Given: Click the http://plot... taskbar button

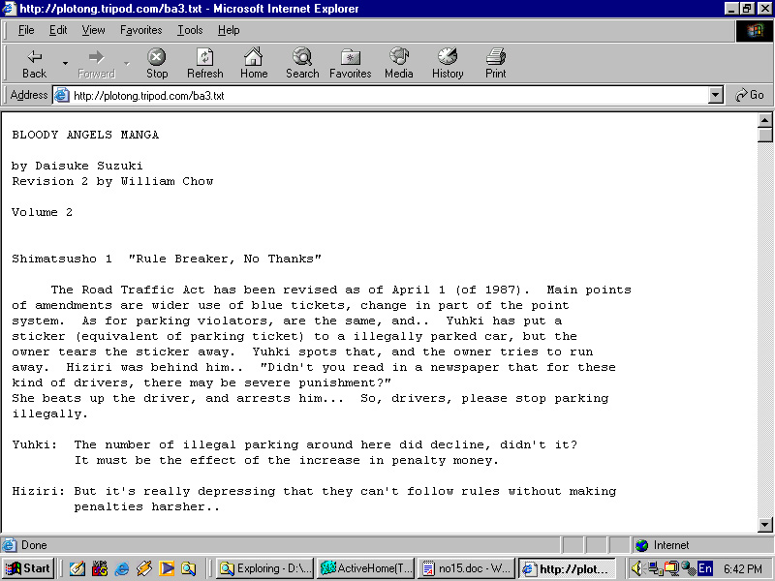Looking at the screenshot, I should [x=568, y=568].
